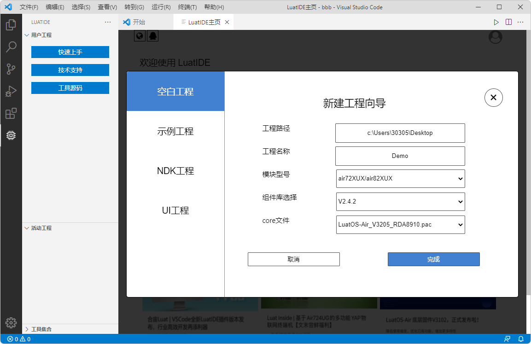Viewport: 531px width, 344px height.
Task: Open the 终端(T) menu
Action: tap(187, 7)
